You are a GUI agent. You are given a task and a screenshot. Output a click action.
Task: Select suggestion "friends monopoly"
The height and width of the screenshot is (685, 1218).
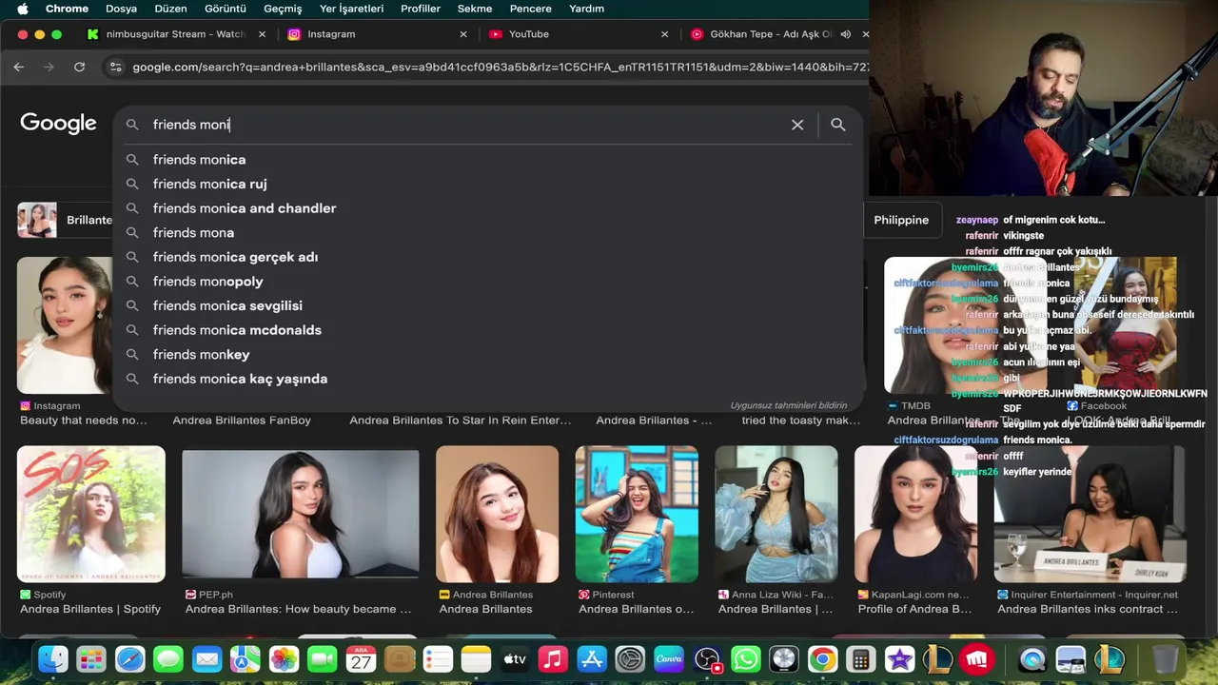point(488,282)
